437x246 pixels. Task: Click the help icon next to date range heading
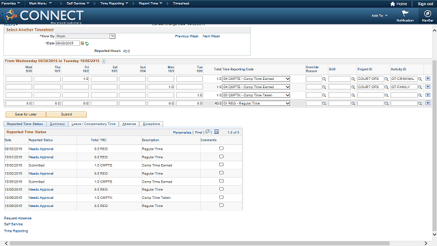pos(104,61)
